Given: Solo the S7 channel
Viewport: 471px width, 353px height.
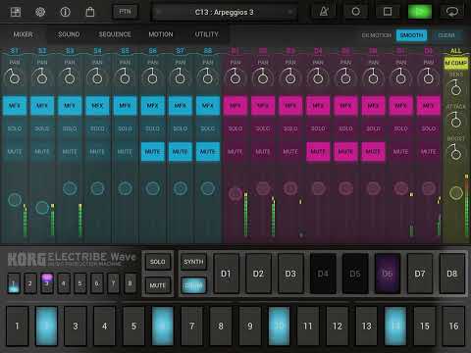Looking at the screenshot, I should coord(180,128).
